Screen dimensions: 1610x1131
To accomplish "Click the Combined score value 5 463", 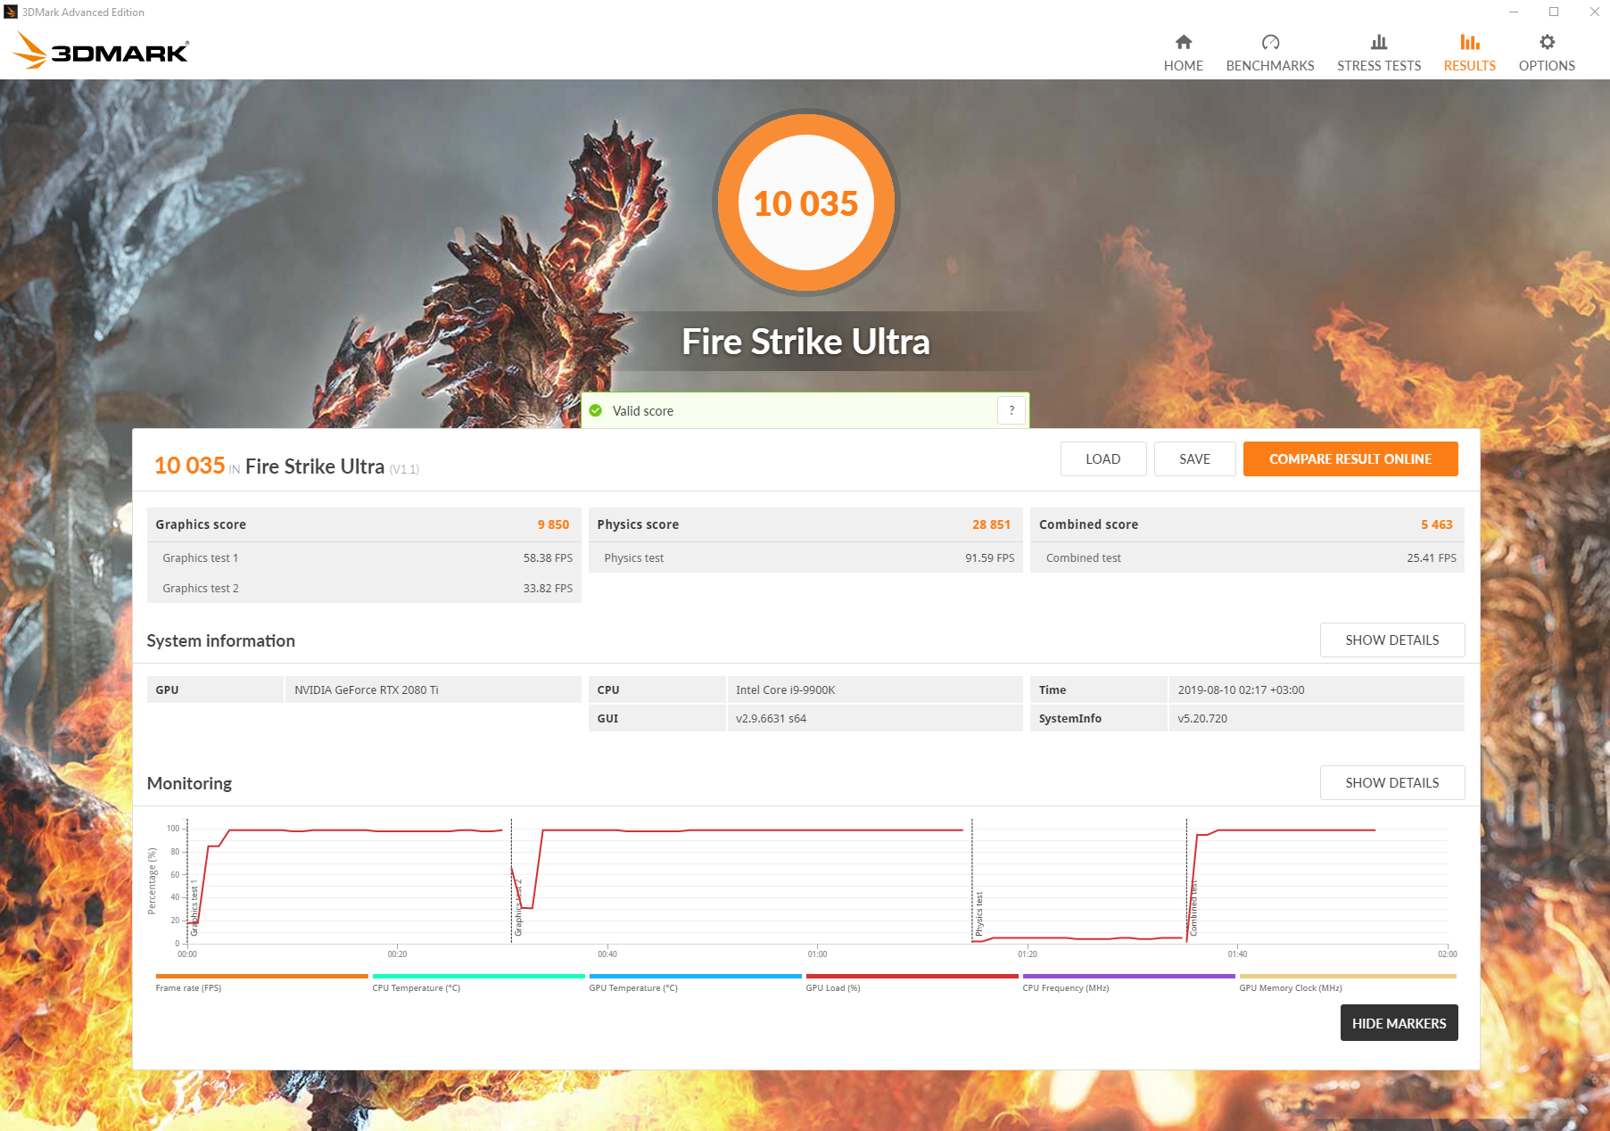I will click(1436, 524).
